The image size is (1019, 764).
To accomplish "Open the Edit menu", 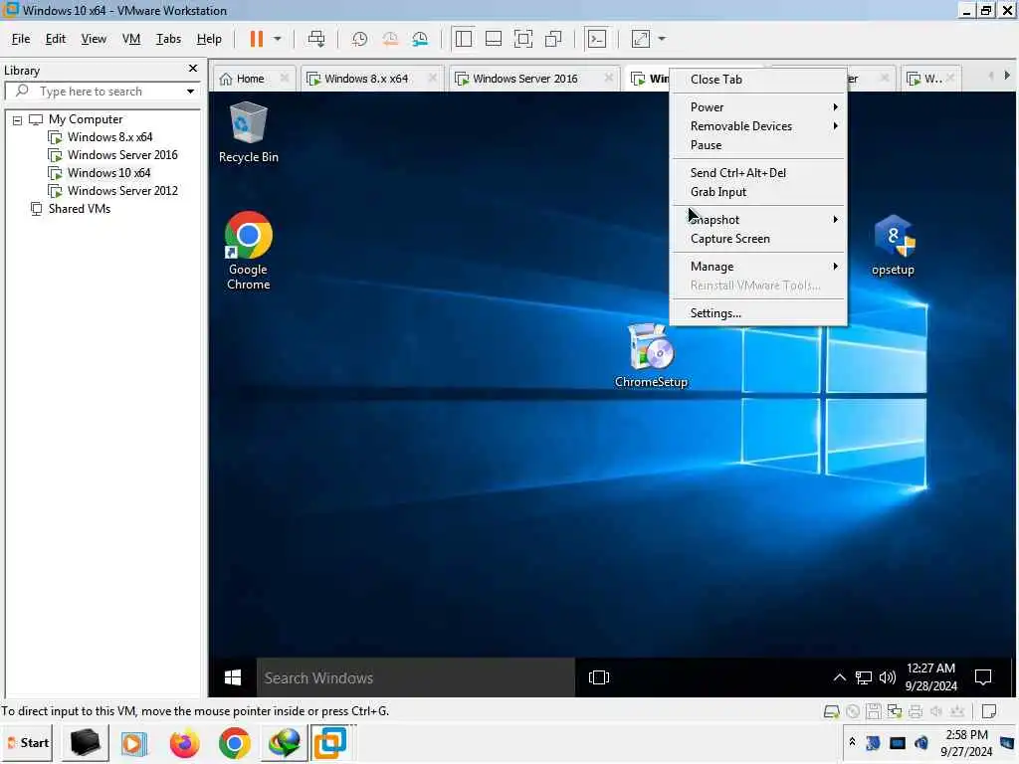I will [x=56, y=39].
